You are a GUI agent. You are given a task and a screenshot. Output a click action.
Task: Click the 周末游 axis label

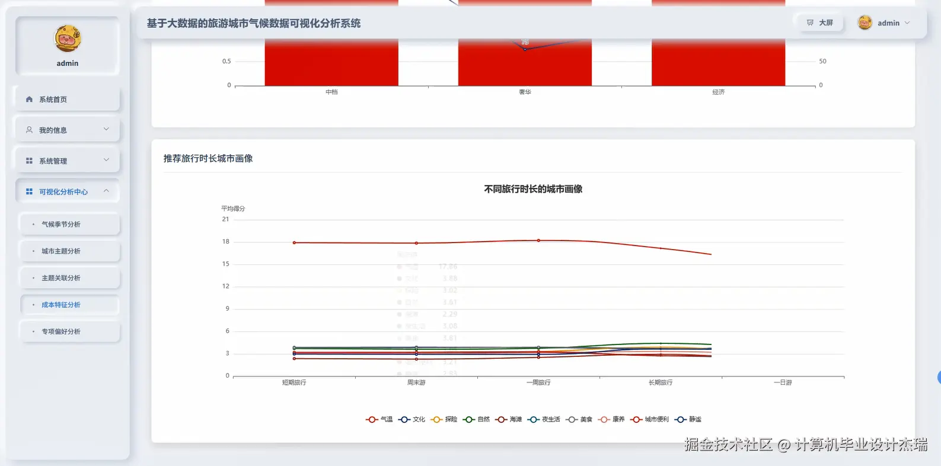click(416, 382)
